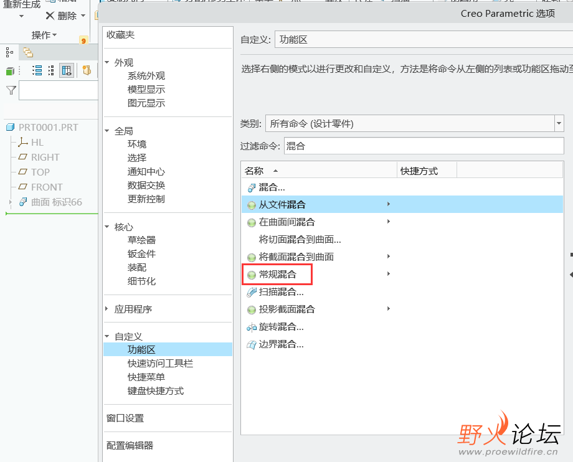Expand the 曲面 标识66 tree node
573x462 pixels.
[10, 202]
